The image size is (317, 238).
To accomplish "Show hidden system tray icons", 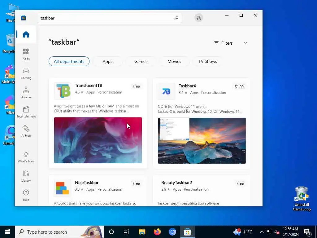I will [x=262, y=232].
